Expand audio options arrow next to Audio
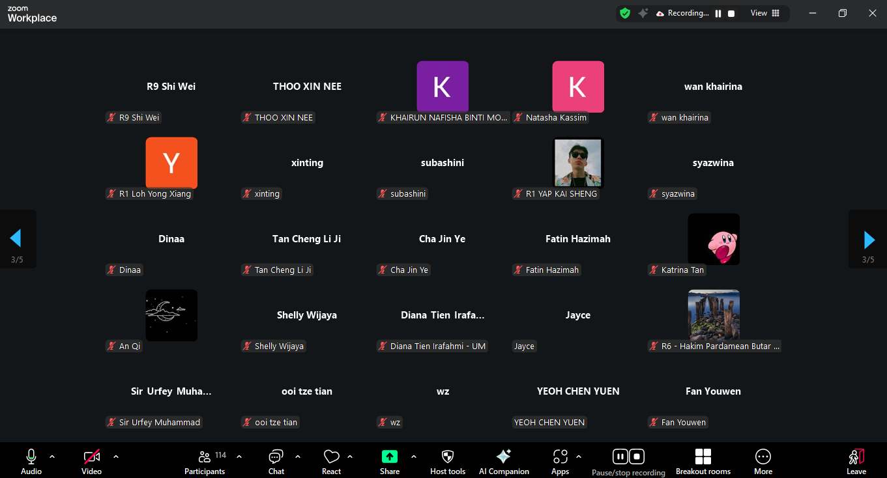The image size is (887, 478). (x=52, y=457)
